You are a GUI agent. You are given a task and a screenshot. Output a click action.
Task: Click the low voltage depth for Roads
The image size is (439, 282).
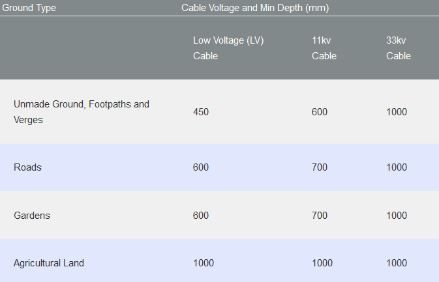(201, 167)
